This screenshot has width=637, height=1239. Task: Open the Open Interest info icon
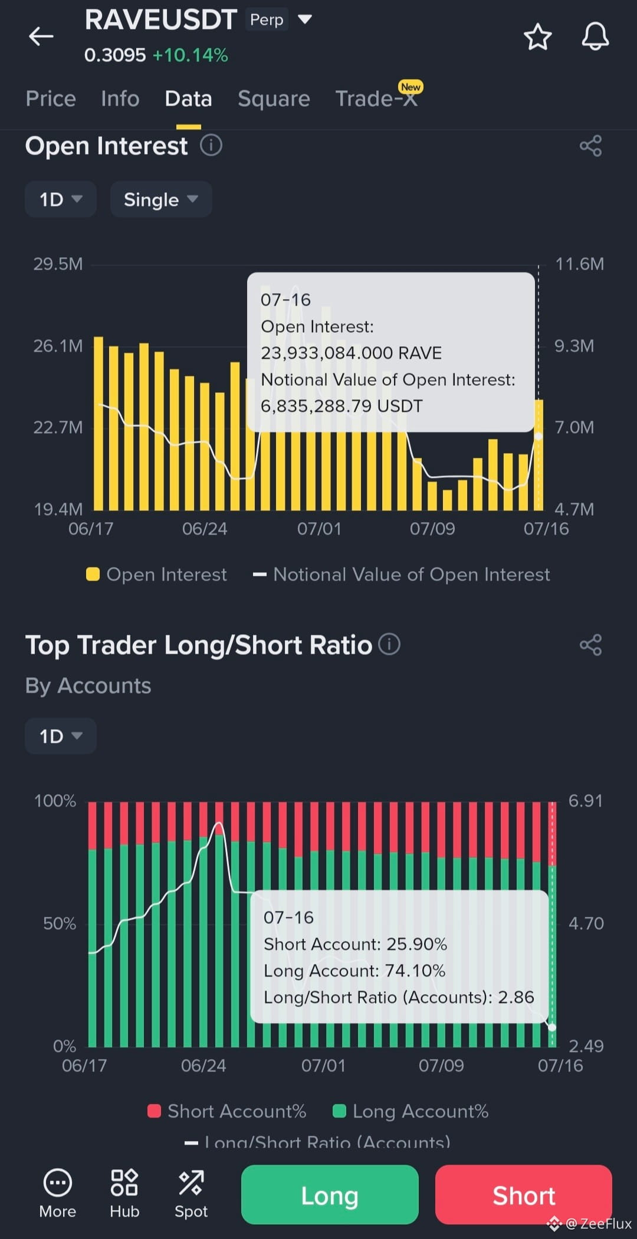(x=211, y=145)
